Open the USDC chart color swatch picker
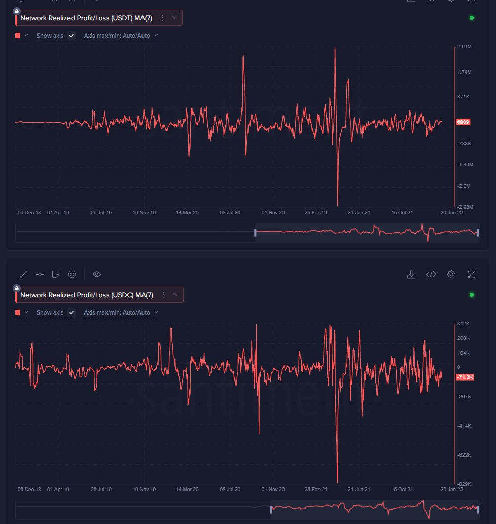Image resolution: width=496 pixels, height=524 pixels. [18, 312]
